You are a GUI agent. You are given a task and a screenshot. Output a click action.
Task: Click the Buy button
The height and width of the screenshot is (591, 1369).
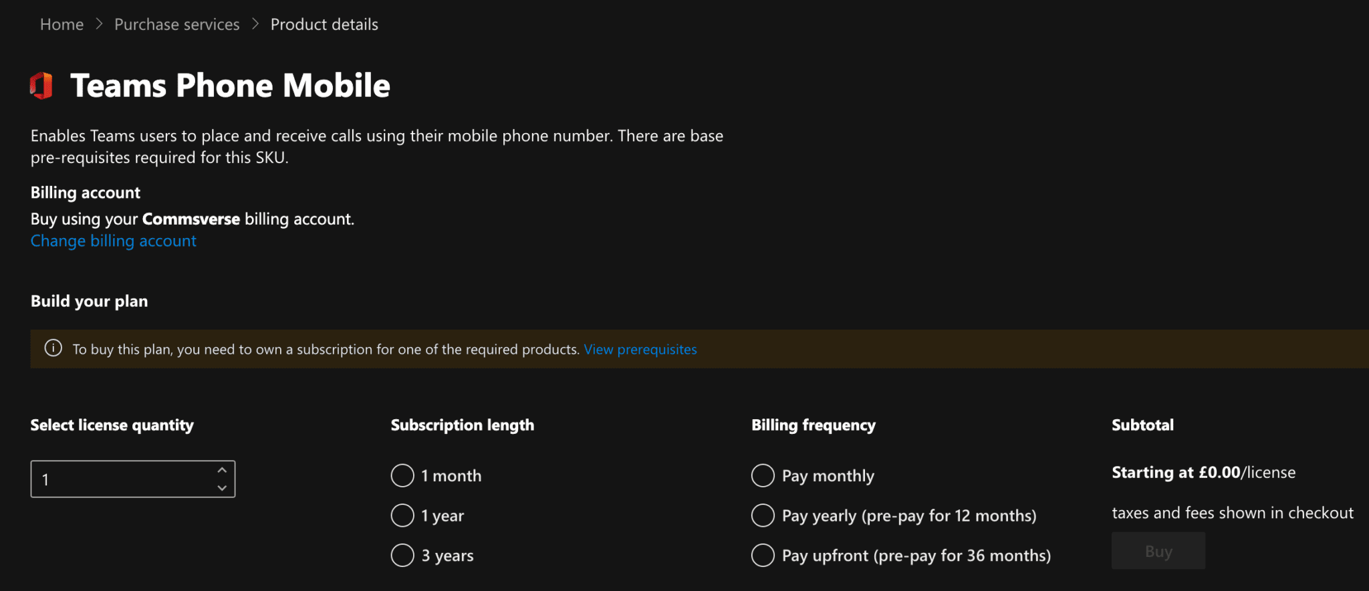click(1158, 550)
